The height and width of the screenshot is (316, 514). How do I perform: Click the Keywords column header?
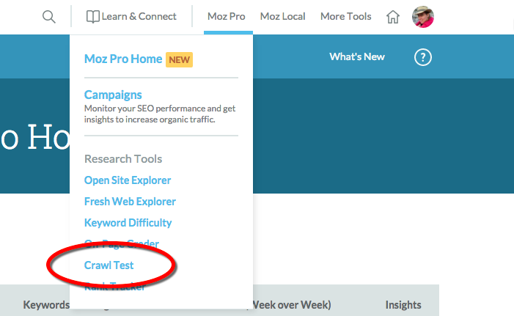tap(46, 305)
